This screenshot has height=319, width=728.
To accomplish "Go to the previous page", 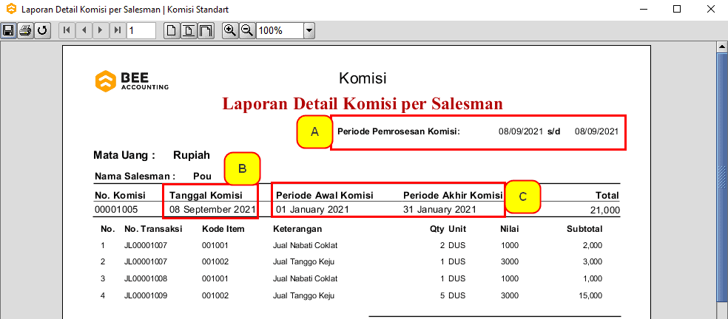I will (x=84, y=30).
